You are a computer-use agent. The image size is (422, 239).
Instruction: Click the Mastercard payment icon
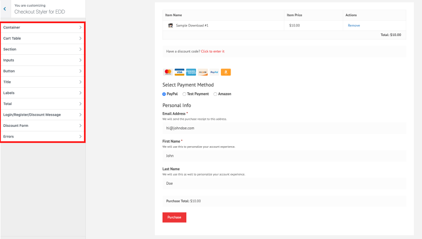click(168, 72)
